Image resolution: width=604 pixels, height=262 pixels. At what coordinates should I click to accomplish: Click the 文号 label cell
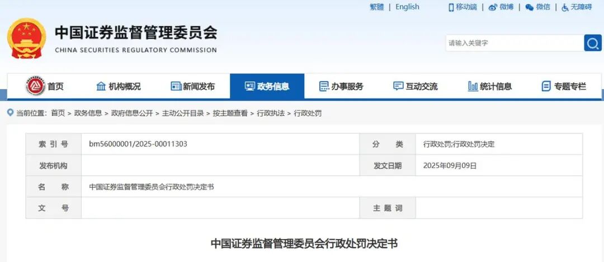tap(54, 208)
